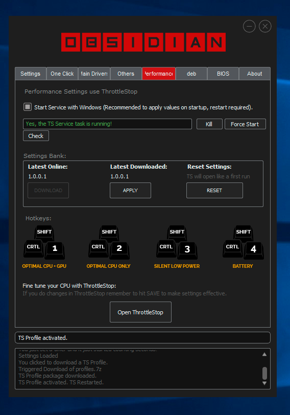Click the TS Service status field
The image size is (290, 415).
pyautogui.click(x=107, y=124)
